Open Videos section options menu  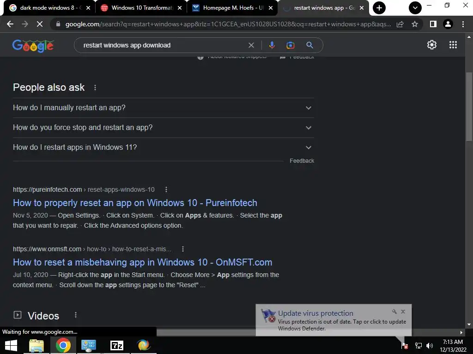pos(76,315)
